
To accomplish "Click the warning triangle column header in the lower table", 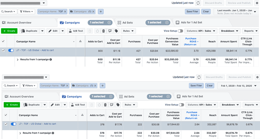I will (83, 115).
